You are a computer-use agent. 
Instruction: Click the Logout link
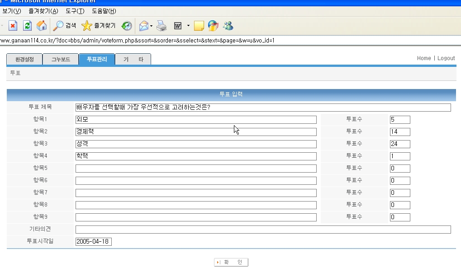[x=446, y=58]
